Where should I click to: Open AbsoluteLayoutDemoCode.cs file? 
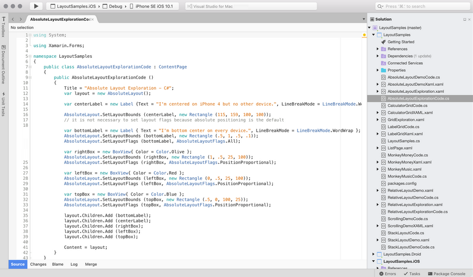tap(414, 77)
